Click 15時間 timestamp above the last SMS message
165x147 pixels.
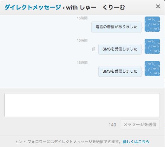[x=82, y=63]
